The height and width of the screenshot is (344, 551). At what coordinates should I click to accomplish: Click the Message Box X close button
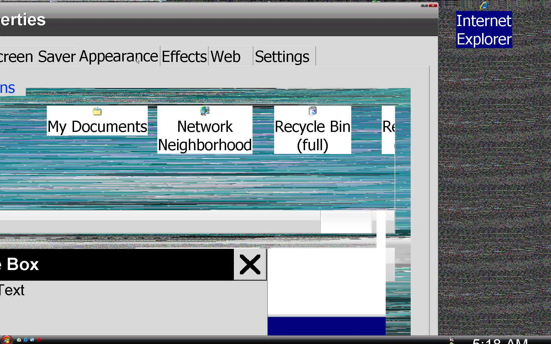[250, 265]
